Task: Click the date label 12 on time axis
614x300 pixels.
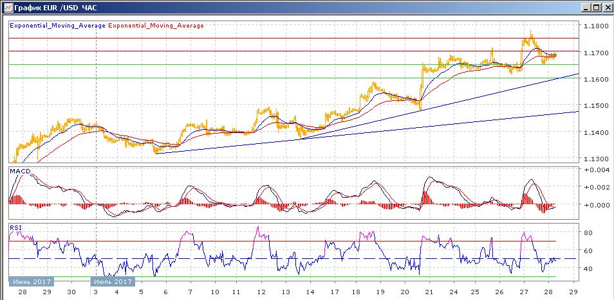Action: 261,292
